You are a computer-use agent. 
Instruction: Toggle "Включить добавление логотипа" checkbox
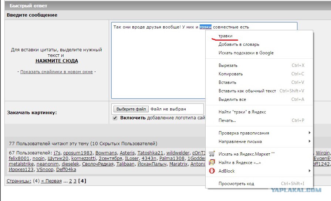click(115, 118)
